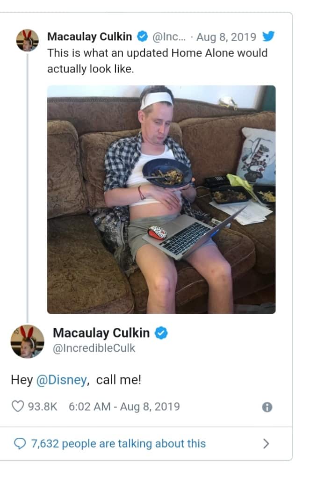This screenshot has height=477, width=310.
Task: Click the heart like icon
Action: pos(18,406)
